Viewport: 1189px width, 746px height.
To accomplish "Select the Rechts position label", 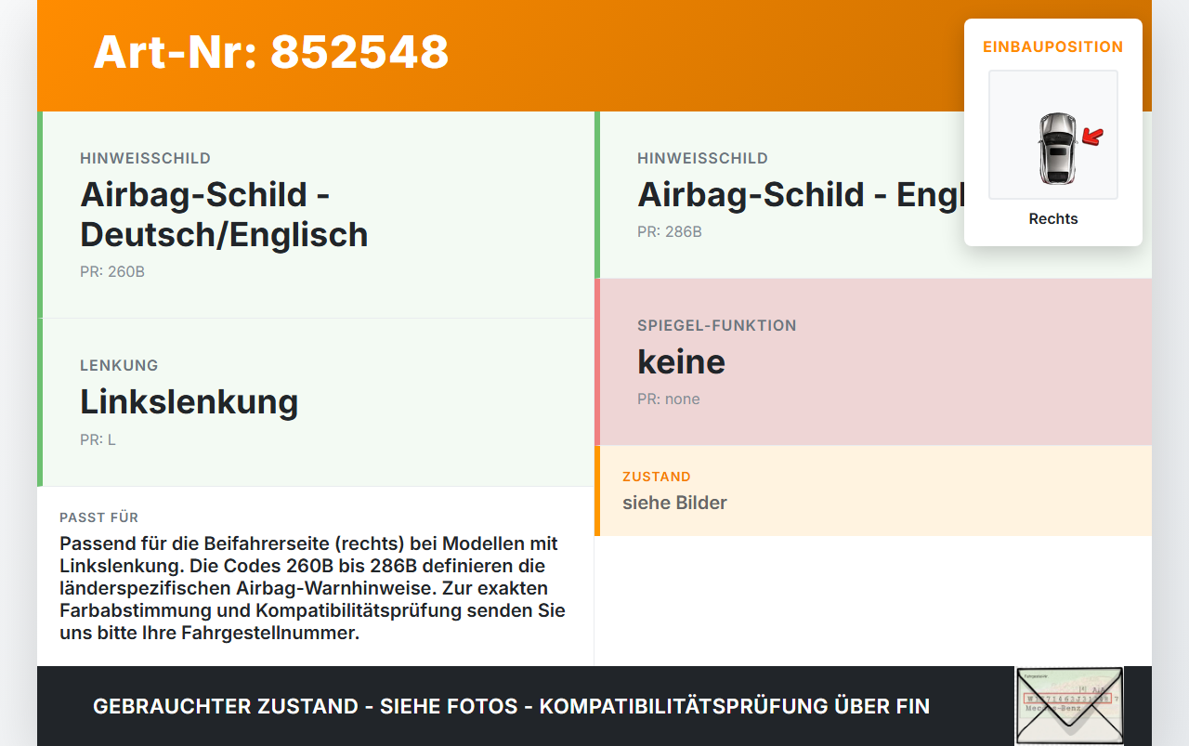I will (1053, 219).
